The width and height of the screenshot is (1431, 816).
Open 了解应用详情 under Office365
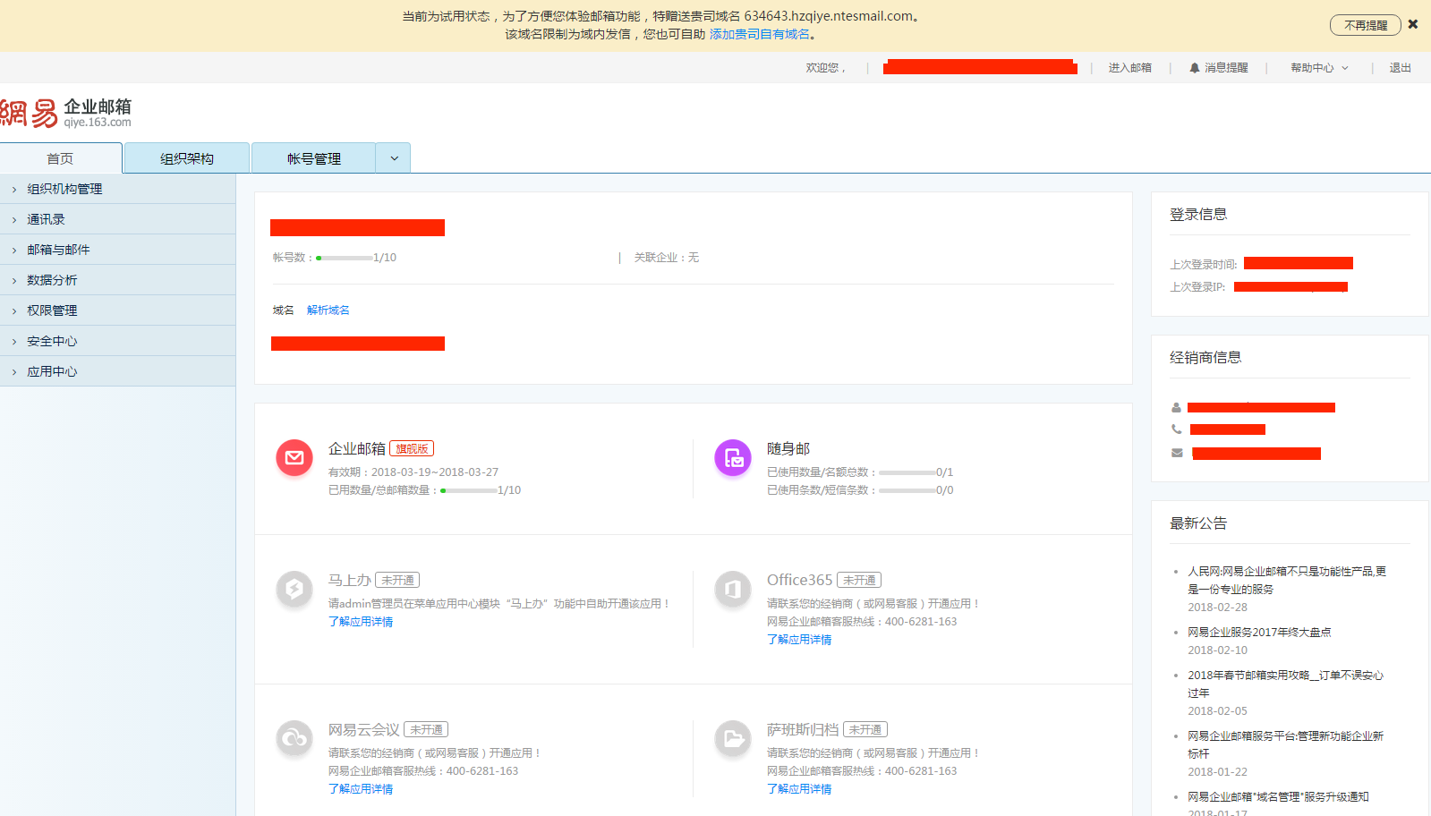[x=799, y=640]
